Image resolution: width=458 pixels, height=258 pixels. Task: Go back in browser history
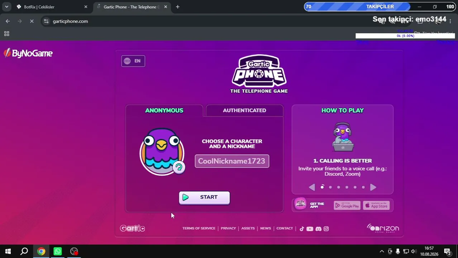[x=8, y=21]
